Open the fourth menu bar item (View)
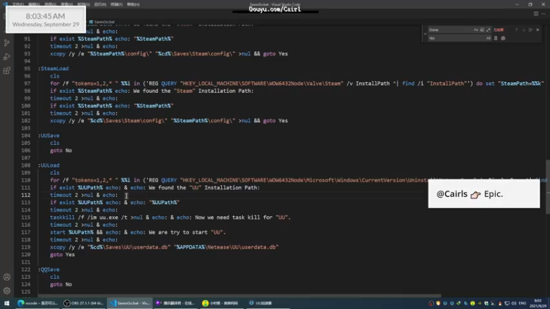This screenshot has width=550, height=309. 67,5
